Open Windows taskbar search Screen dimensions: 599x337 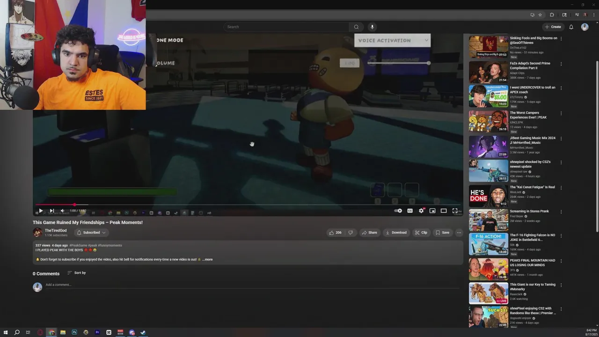(17, 332)
